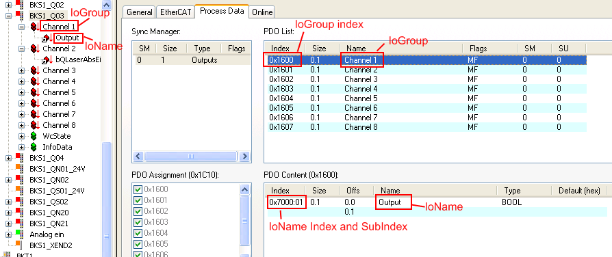
Task: Uncheck 0x1601 in PDO Assignment
Action: click(138, 200)
